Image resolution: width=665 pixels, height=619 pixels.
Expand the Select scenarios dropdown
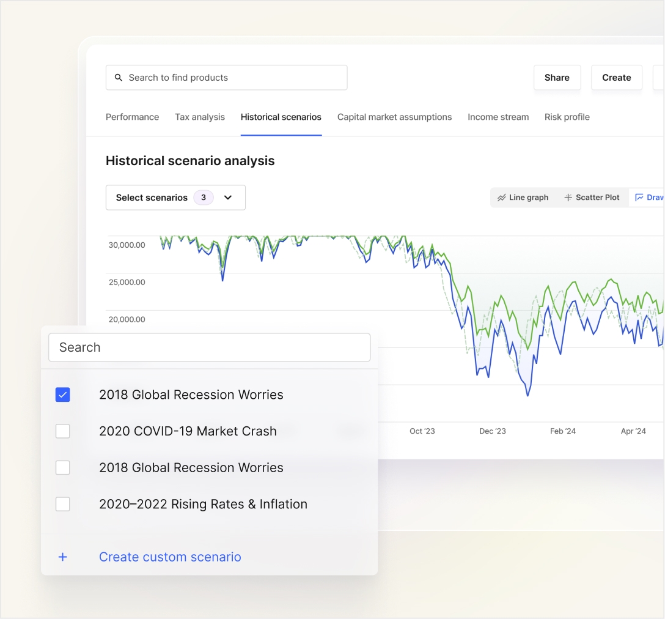click(228, 197)
